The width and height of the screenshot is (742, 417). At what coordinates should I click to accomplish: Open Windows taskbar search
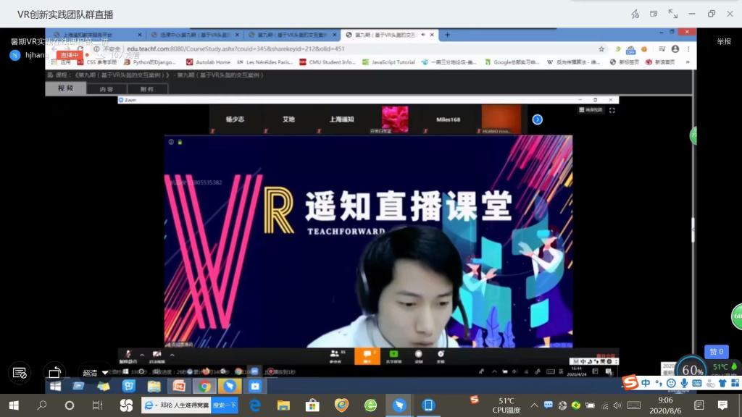tap(41, 405)
